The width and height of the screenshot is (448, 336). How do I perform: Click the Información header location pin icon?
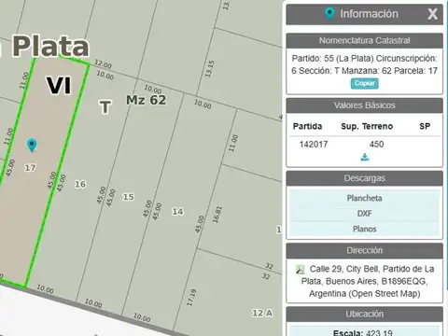329,14
